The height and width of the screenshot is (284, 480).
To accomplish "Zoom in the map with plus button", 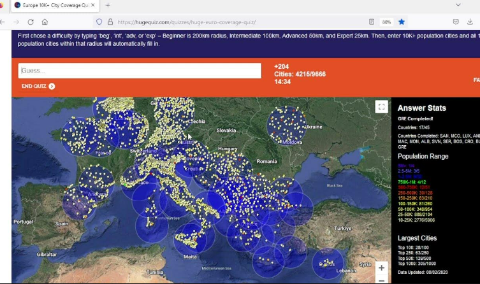I will coord(381,268).
